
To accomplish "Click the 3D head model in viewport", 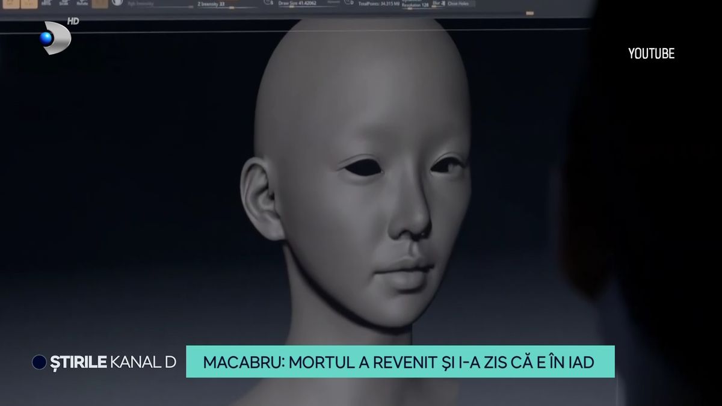I will click(361, 180).
